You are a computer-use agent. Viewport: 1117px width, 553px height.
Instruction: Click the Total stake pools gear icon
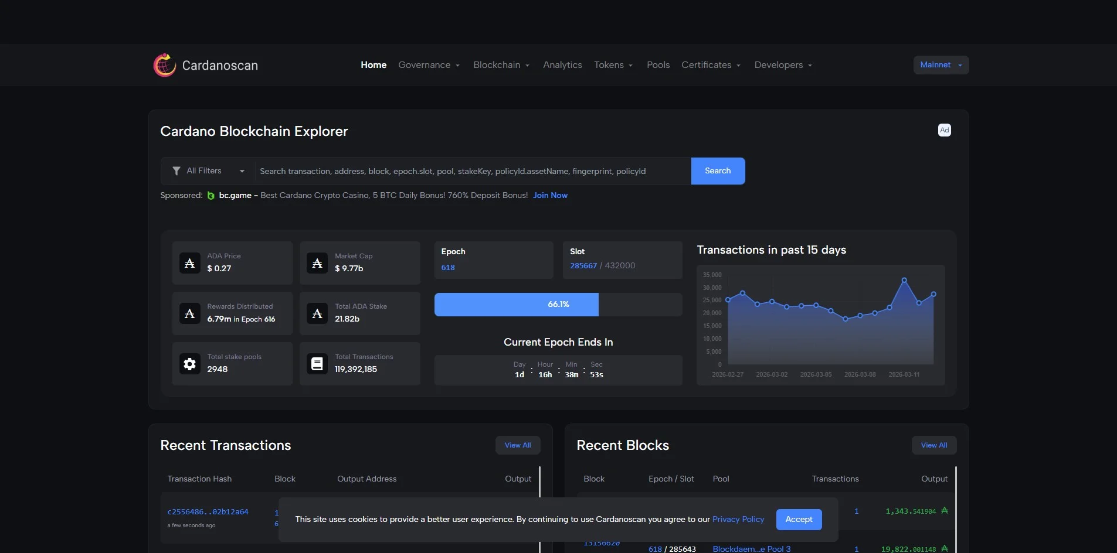coord(189,364)
